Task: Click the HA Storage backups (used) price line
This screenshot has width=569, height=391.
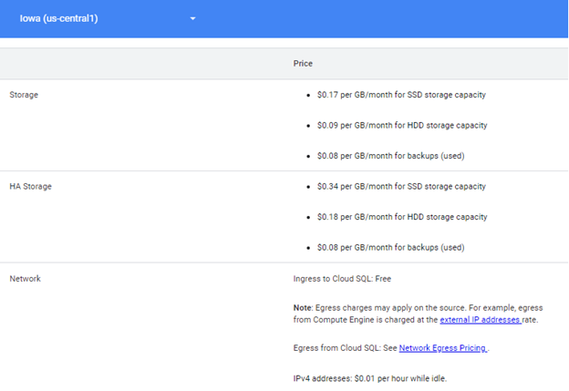Action: pyautogui.click(x=391, y=247)
